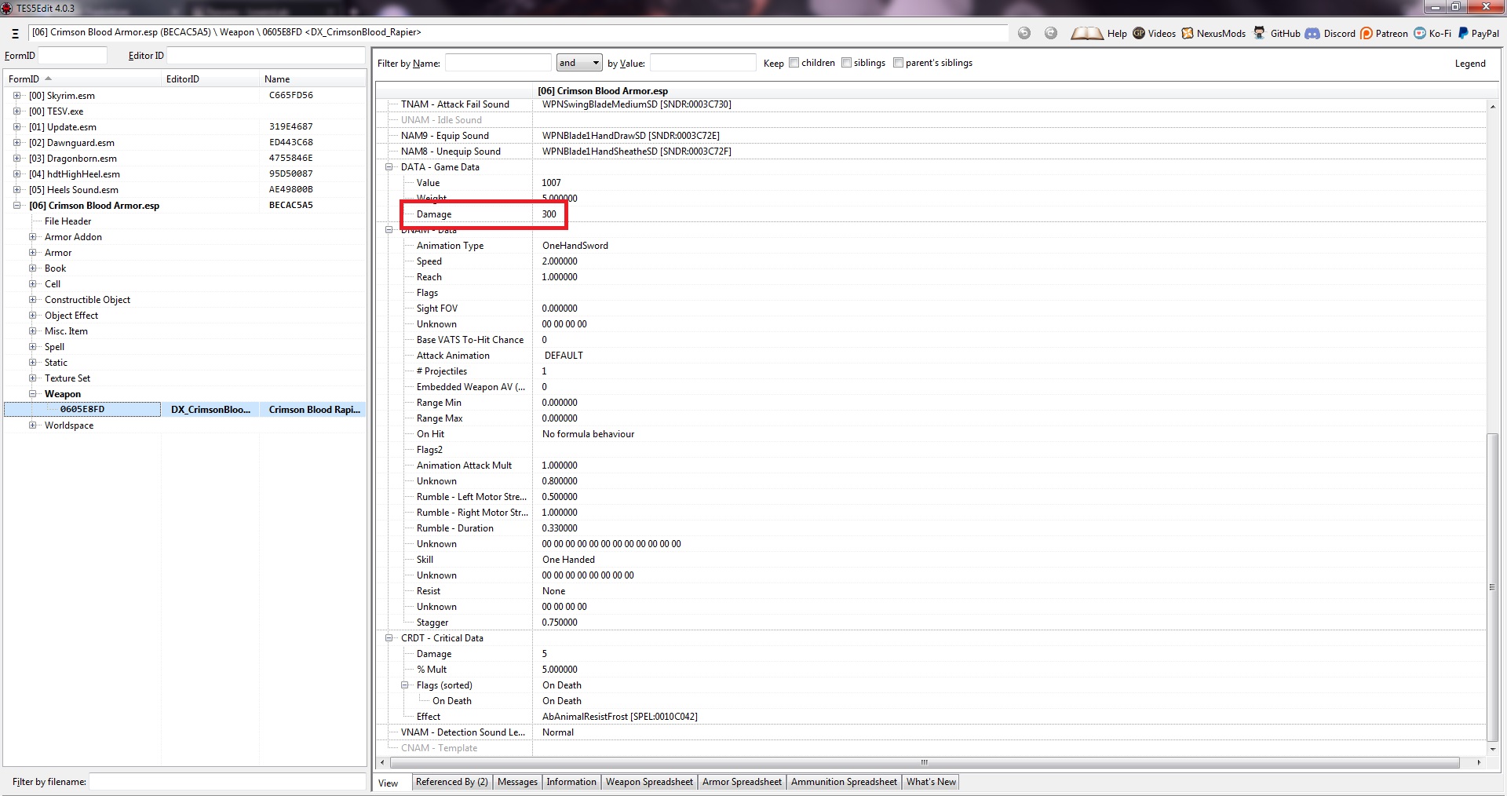Open Help via the book icon
Image resolution: width=1507 pixels, height=796 pixels.
pyautogui.click(x=1087, y=33)
